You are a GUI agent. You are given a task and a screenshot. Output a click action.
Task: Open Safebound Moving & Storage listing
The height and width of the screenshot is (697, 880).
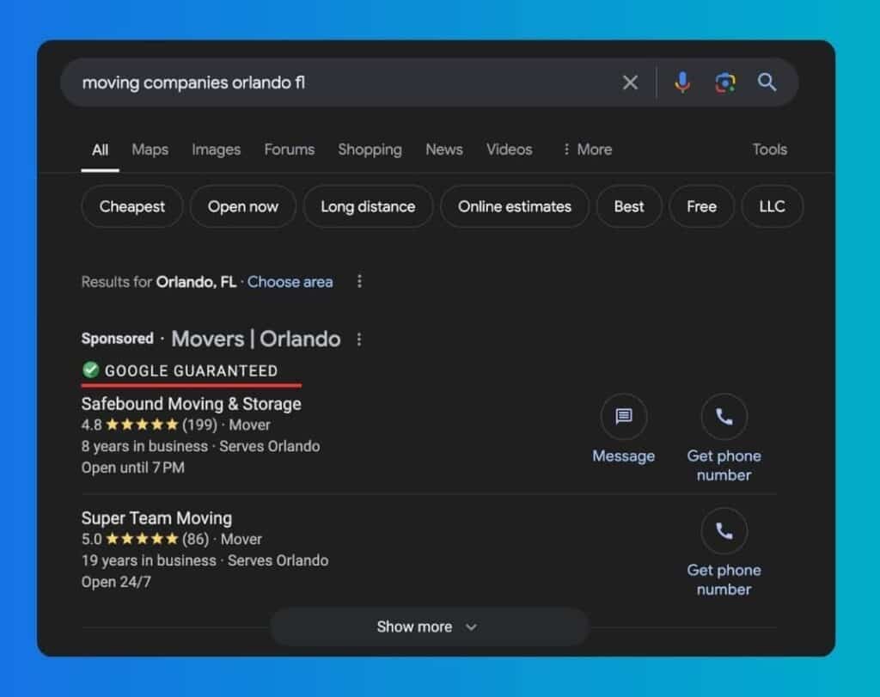192,404
